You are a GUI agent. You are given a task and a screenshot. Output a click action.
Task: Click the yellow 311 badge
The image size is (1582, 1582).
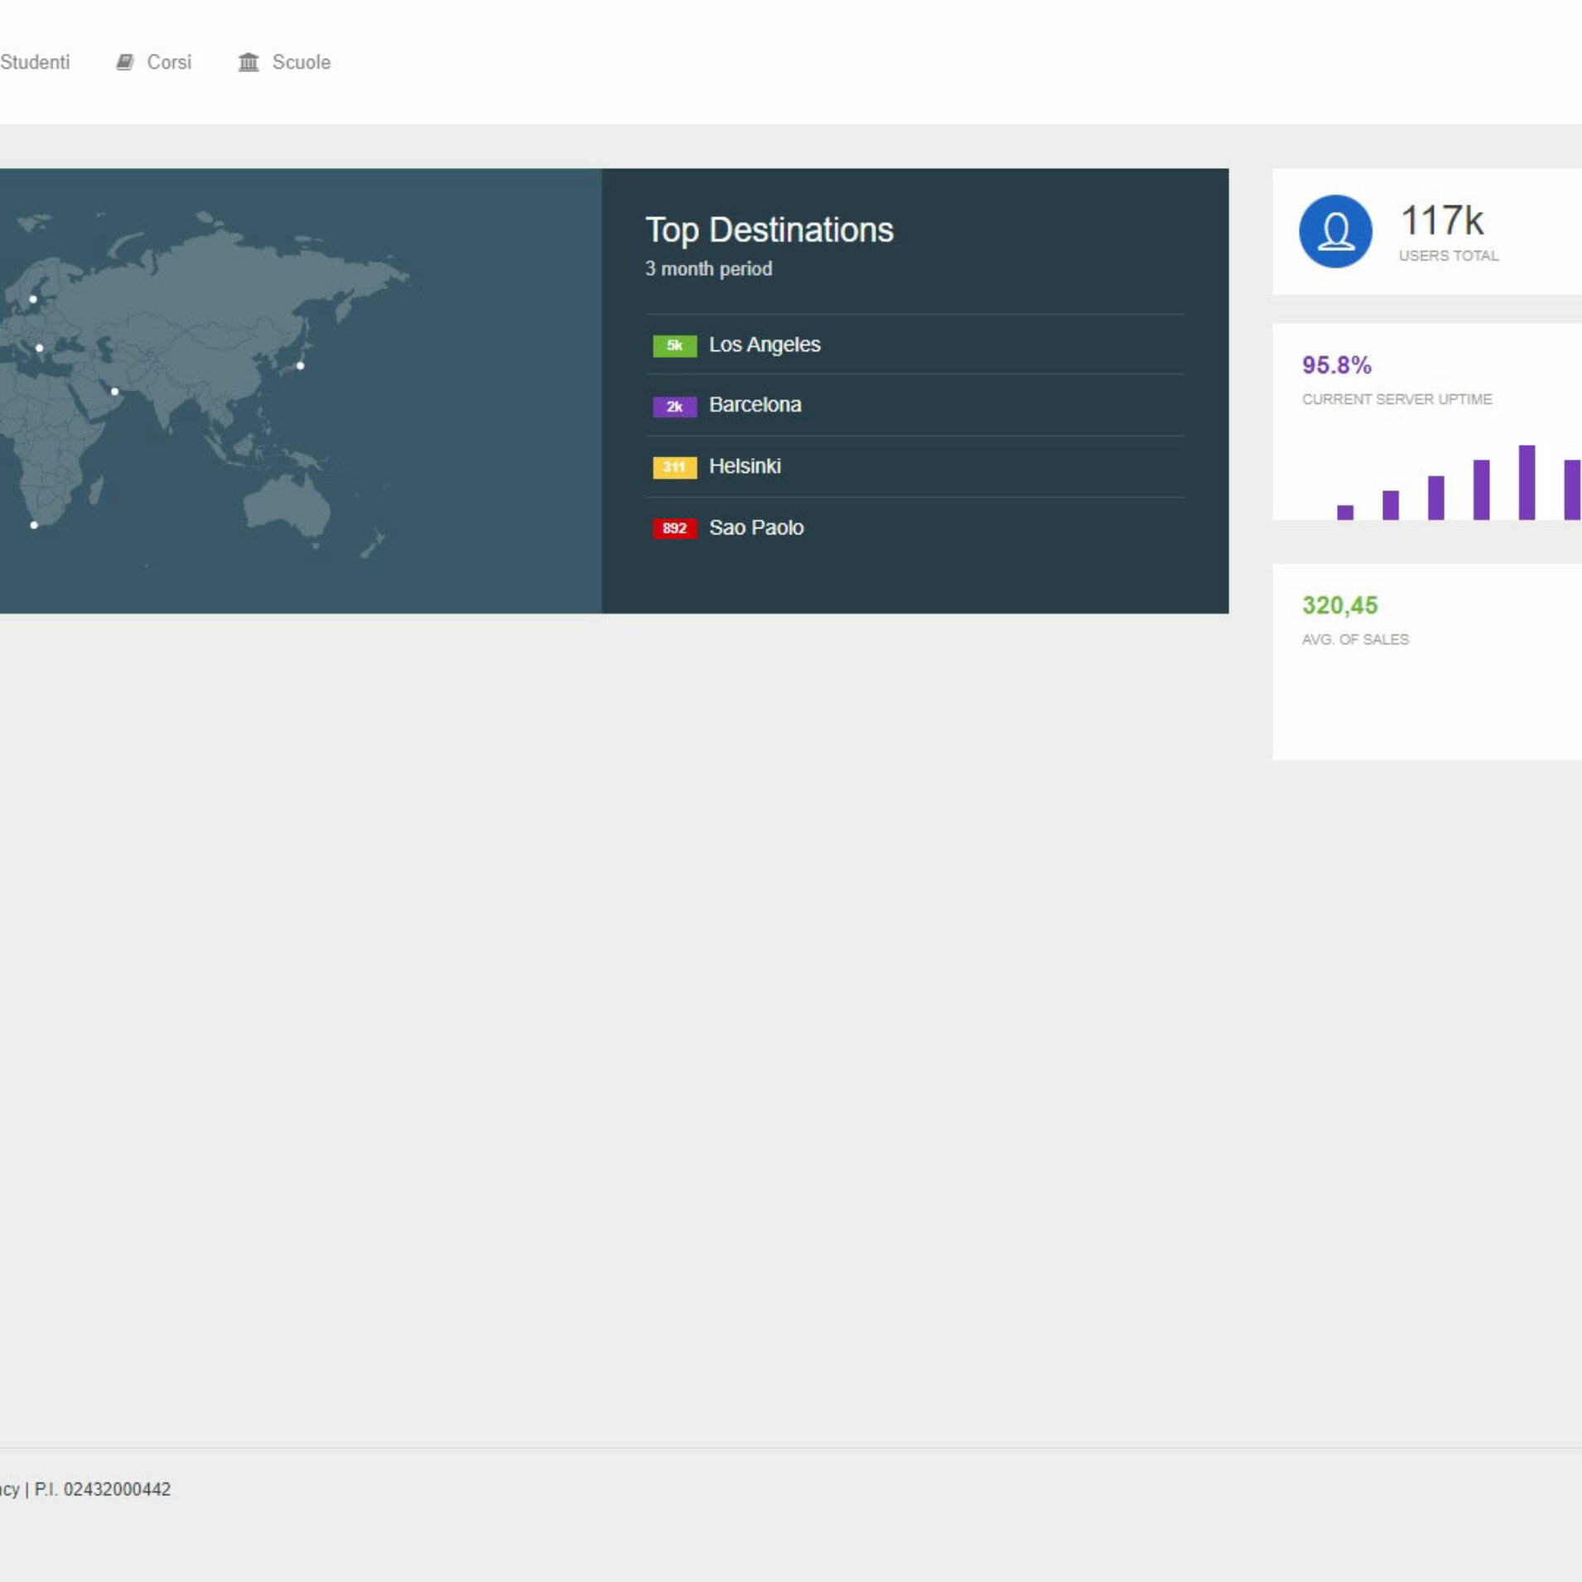[x=674, y=467]
